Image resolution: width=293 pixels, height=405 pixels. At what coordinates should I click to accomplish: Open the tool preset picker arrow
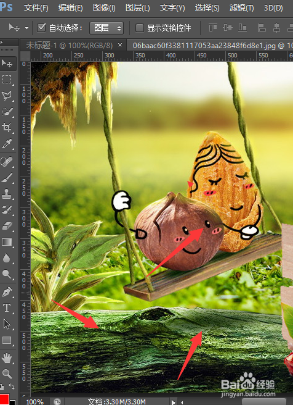coord(27,28)
